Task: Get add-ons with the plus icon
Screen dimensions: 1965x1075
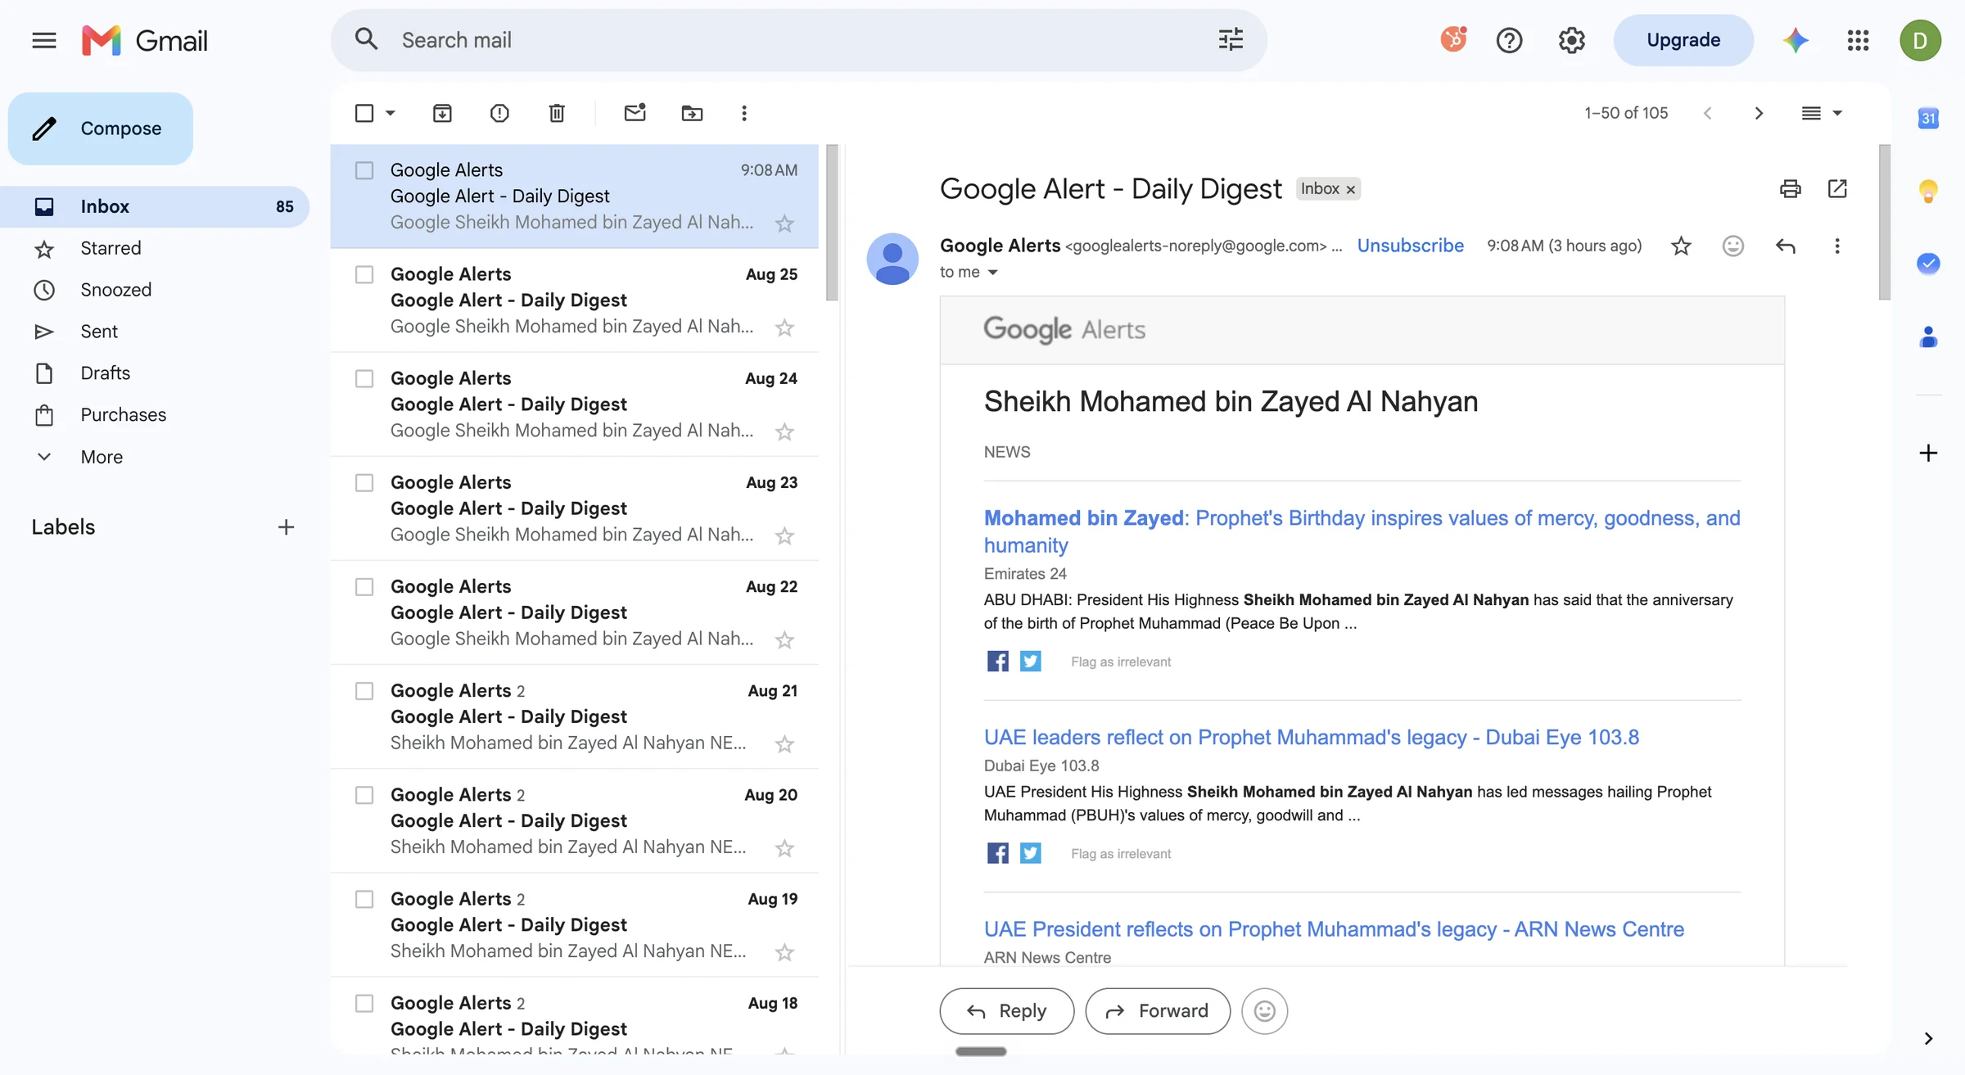Action: coord(1928,453)
